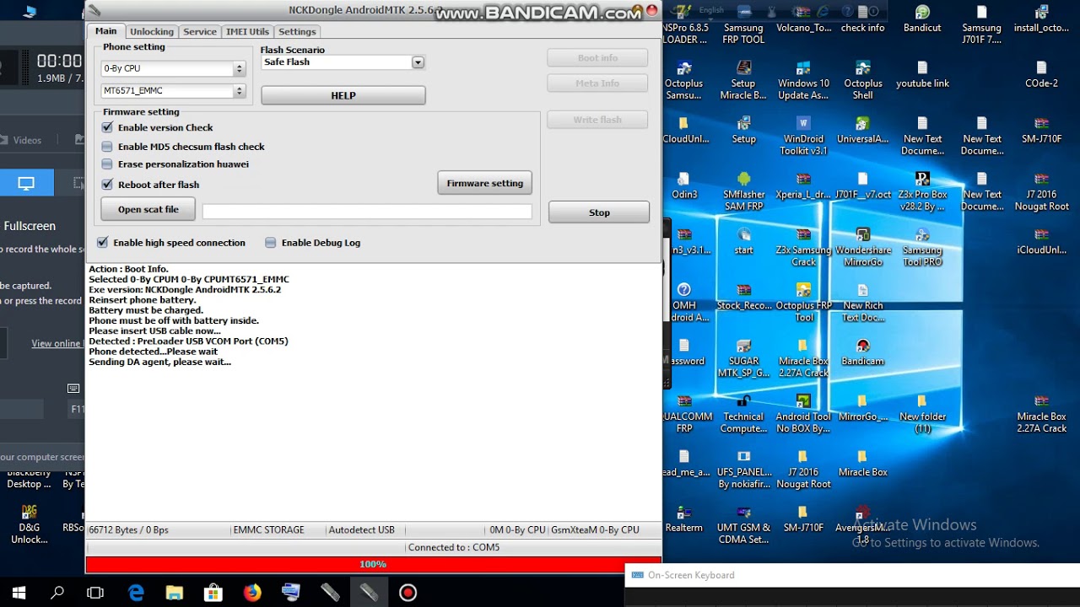The width and height of the screenshot is (1080, 607).
Task: Switch to the Unlocking tab
Action: click(x=152, y=32)
